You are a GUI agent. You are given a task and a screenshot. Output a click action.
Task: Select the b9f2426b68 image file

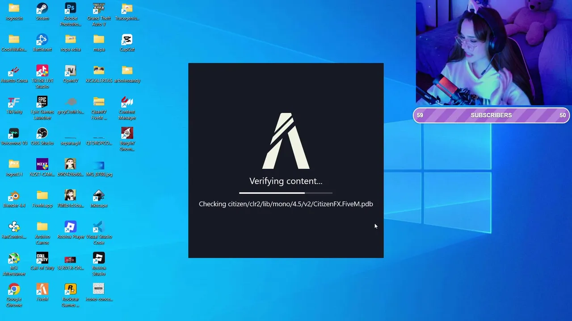click(x=70, y=168)
